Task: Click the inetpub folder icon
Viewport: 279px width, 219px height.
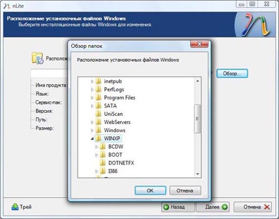Action: point(98,81)
